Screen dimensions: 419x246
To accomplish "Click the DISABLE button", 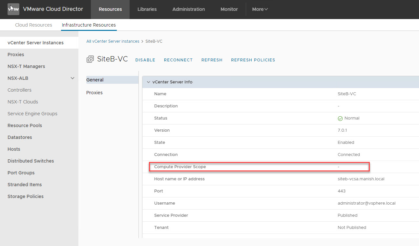I will (145, 60).
